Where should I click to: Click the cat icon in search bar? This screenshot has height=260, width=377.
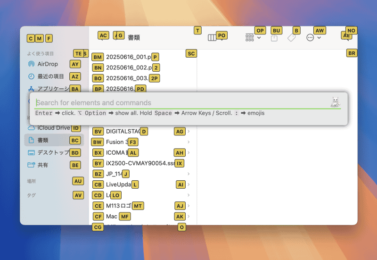(335, 102)
